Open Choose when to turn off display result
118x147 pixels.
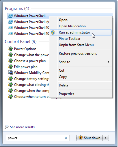(31, 97)
